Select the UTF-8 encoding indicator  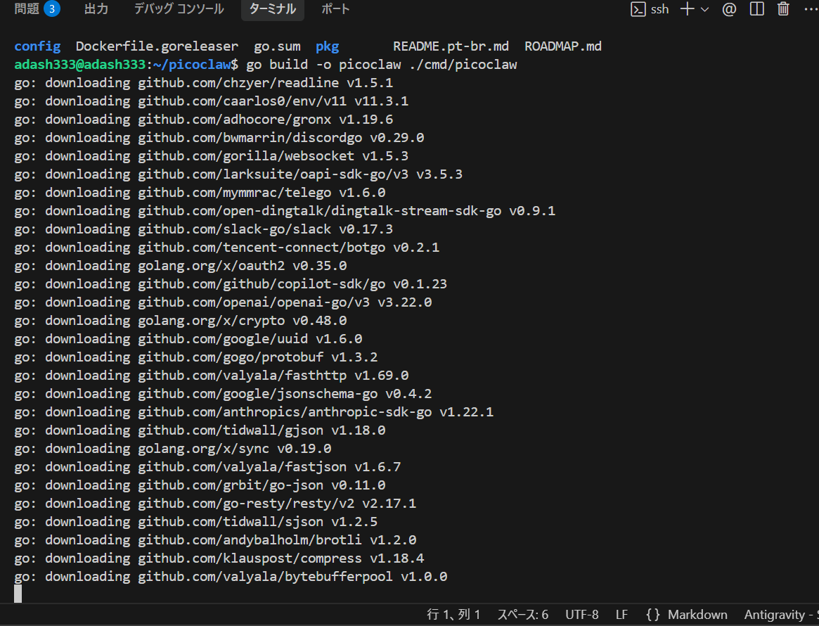581,615
